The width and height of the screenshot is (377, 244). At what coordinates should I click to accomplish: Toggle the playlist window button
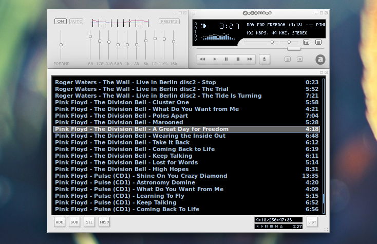(x=318, y=42)
